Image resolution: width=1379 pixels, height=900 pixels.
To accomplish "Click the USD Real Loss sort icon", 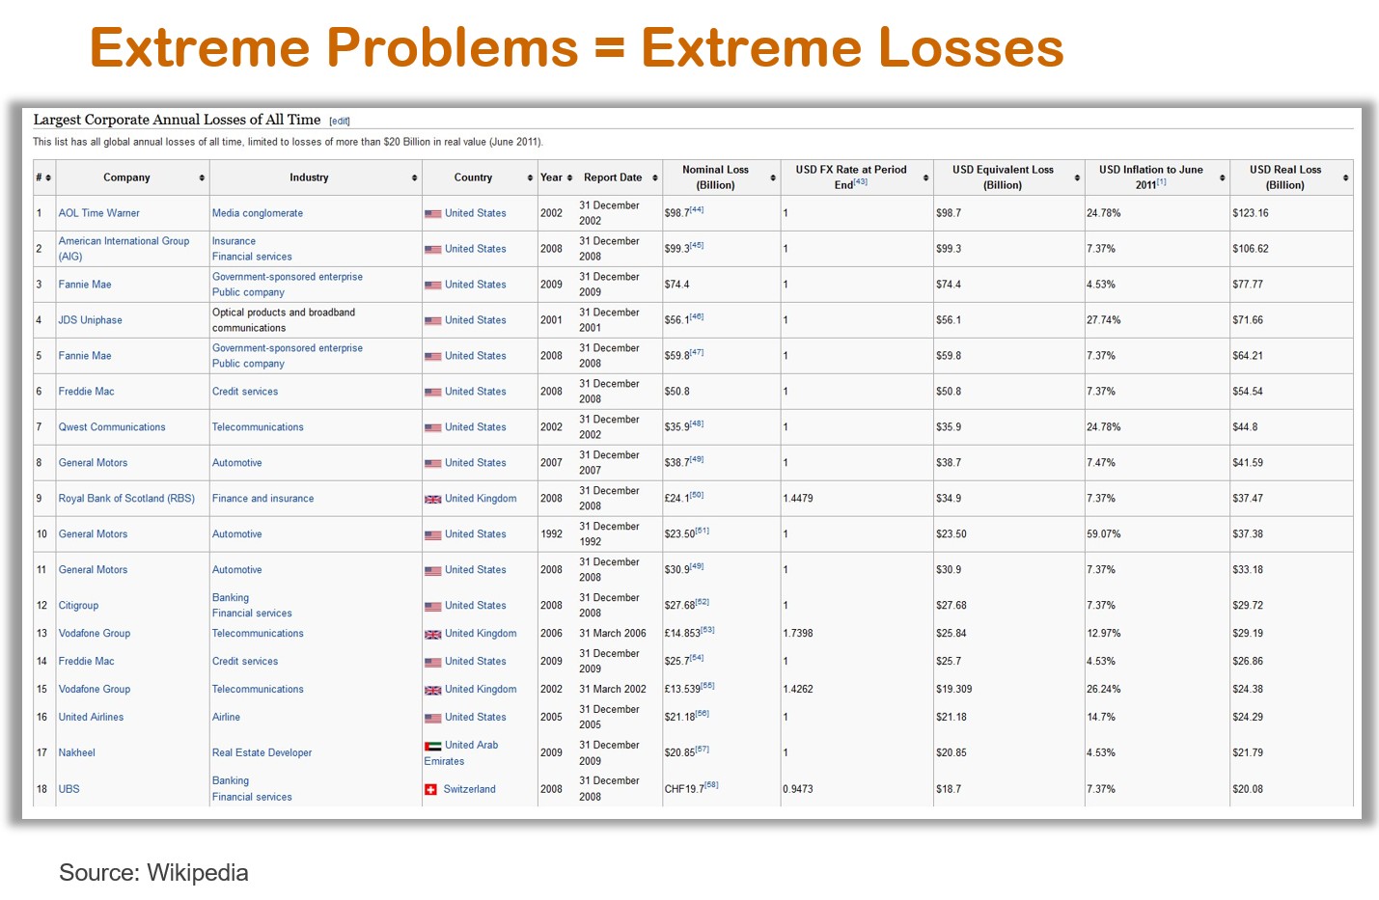I will click(x=1345, y=177).
